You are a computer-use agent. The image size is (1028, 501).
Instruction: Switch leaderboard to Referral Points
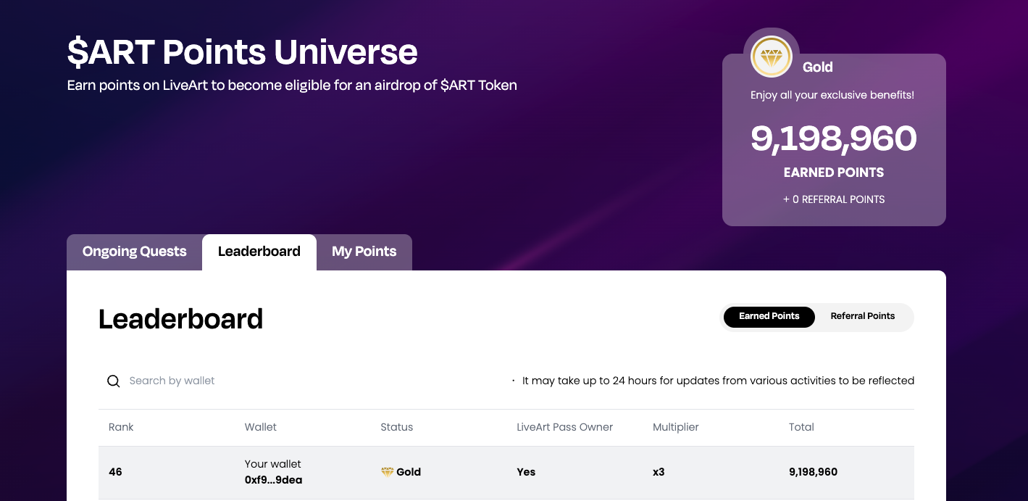pyautogui.click(x=862, y=316)
